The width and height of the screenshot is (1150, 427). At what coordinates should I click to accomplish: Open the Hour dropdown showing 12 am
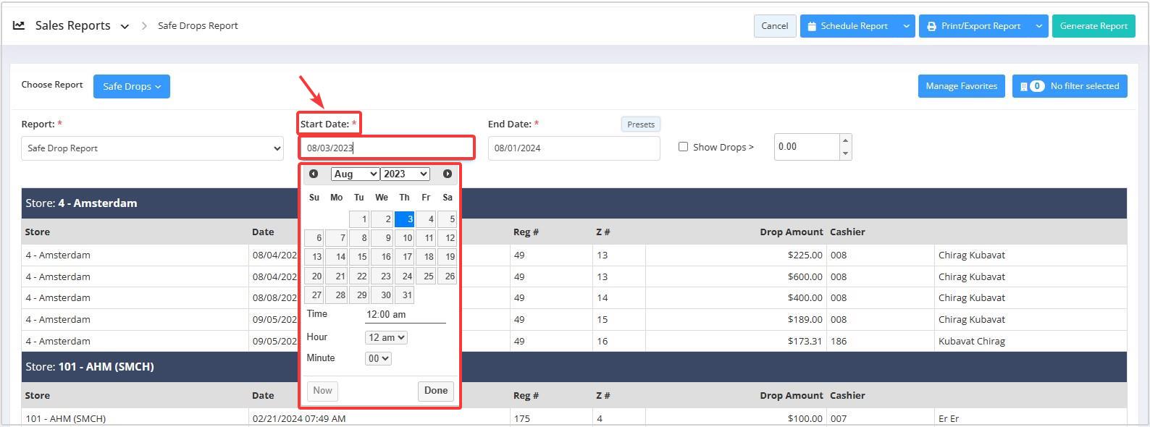(x=386, y=337)
